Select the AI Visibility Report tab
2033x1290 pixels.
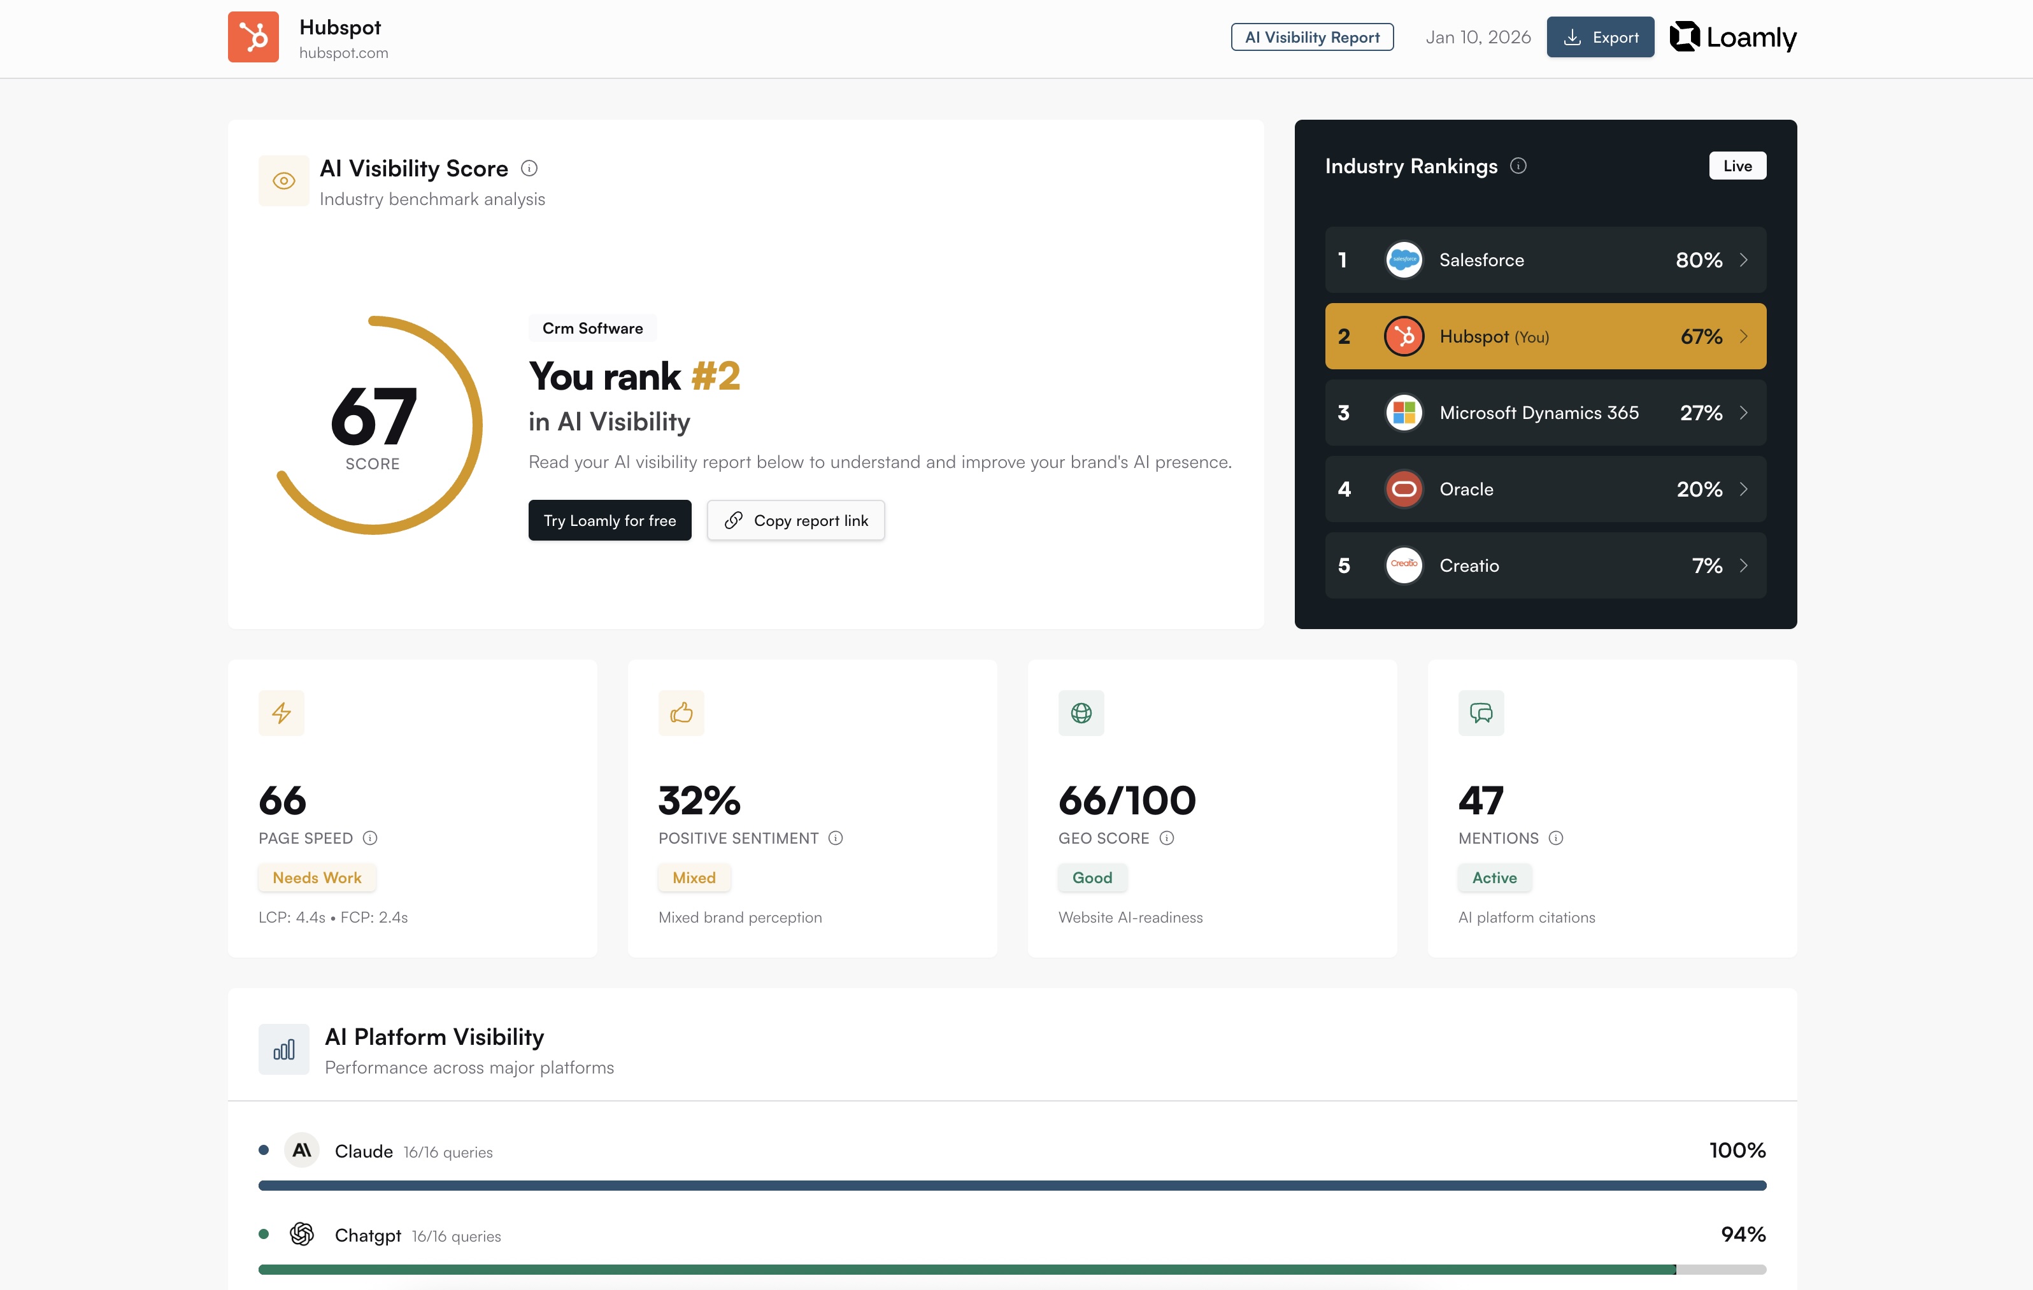pos(1312,37)
